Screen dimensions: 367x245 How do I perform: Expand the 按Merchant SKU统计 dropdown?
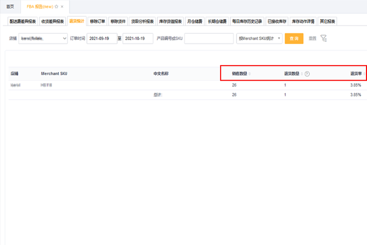pyautogui.click(x=259, y=38)
